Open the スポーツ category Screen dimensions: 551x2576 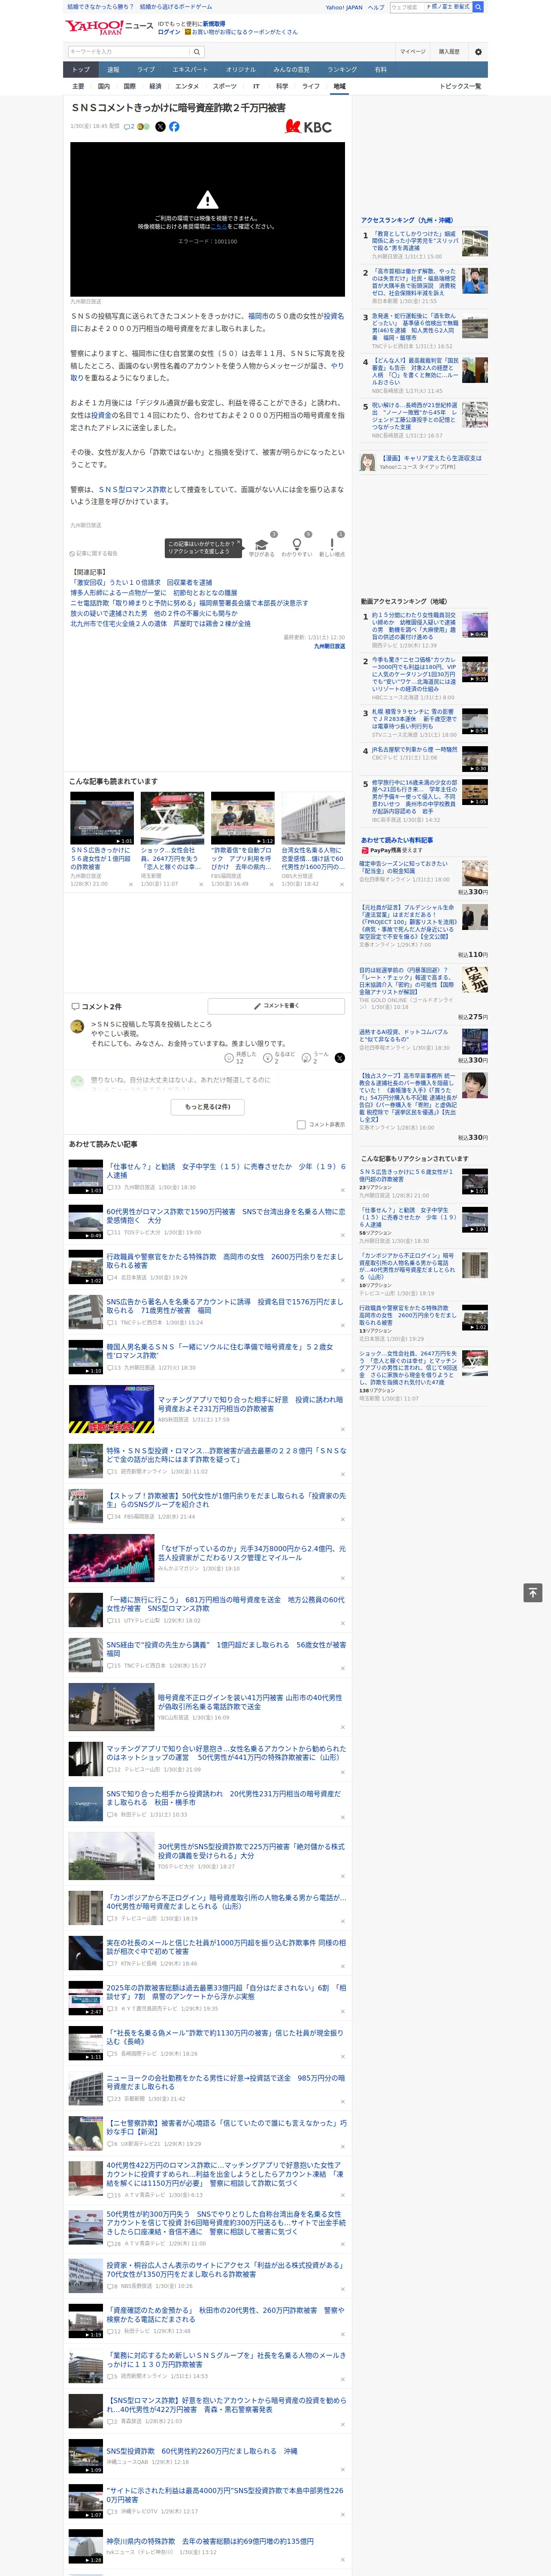(x=225, y=86)
